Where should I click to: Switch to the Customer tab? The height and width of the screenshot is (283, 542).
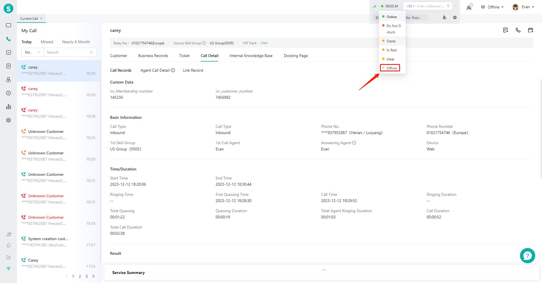pos(119,56)
